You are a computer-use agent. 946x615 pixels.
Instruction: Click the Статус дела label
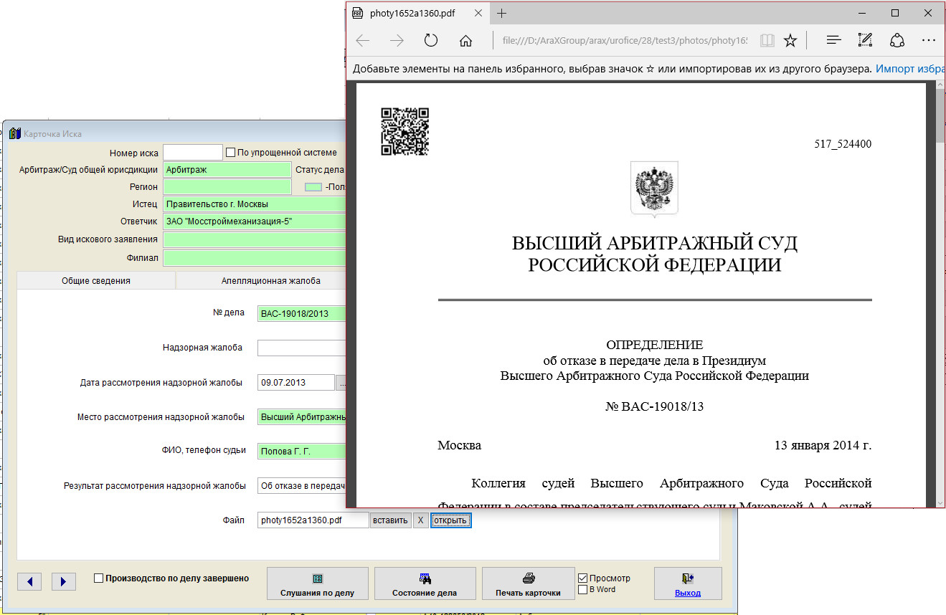point(320,170)
